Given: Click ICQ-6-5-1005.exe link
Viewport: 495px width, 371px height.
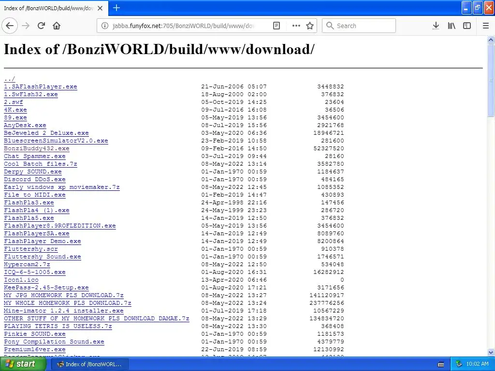Looking at the screenshot, I should 35,272.
